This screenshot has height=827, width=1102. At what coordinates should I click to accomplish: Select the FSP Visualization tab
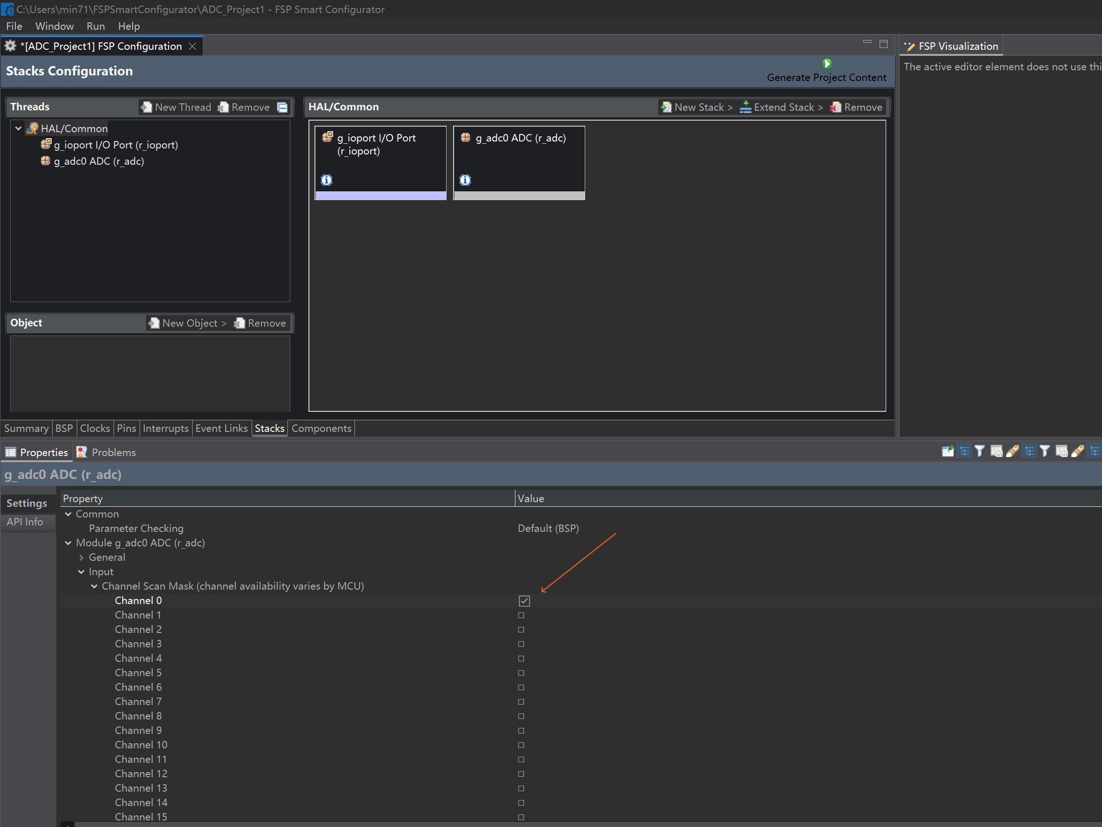[952, 47]
